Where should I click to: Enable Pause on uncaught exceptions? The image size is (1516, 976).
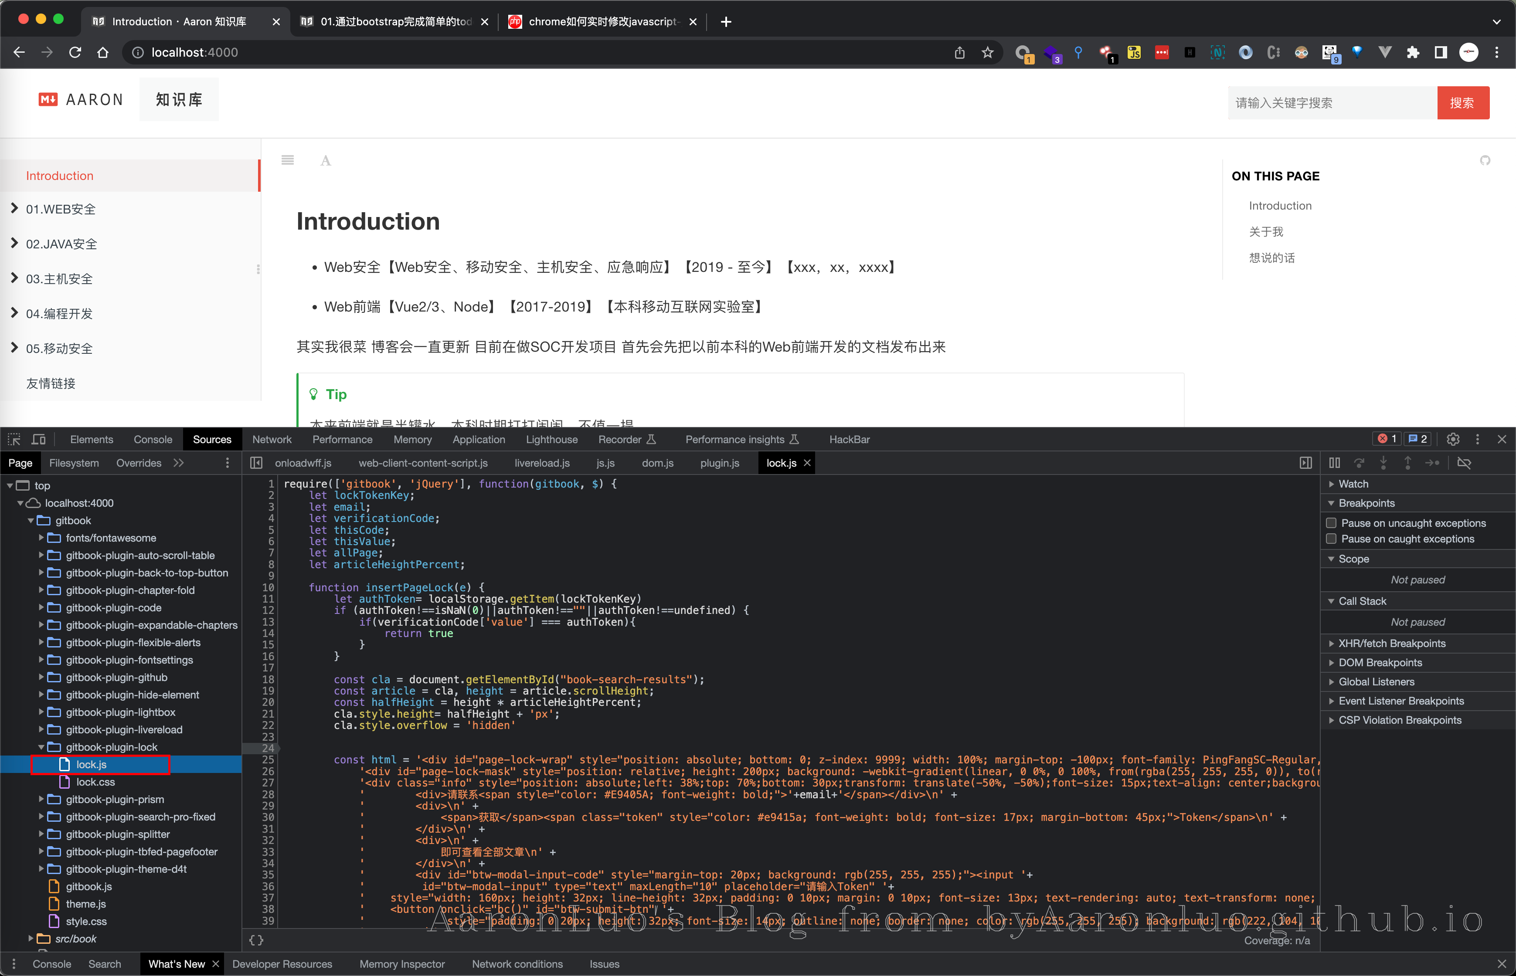point(1332,523)
